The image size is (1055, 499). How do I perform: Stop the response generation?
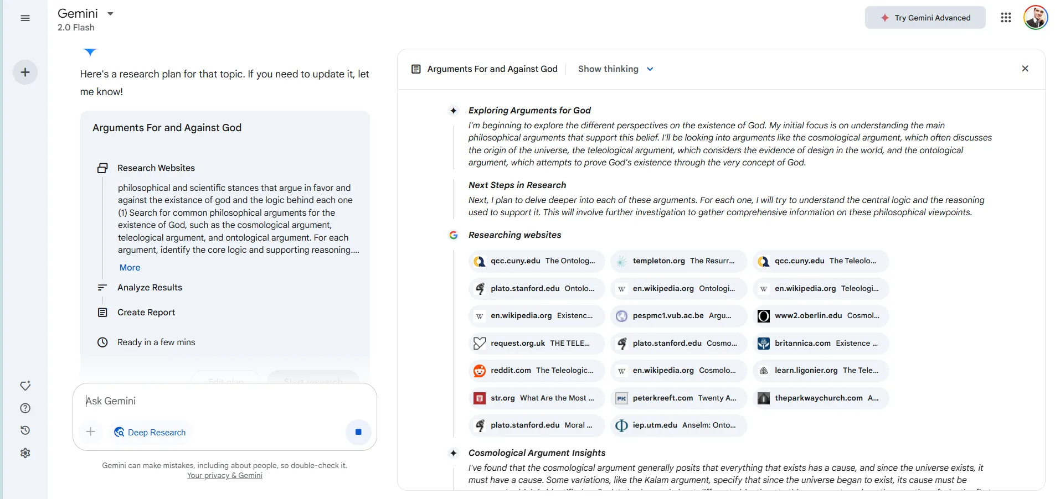pos(358,432)
